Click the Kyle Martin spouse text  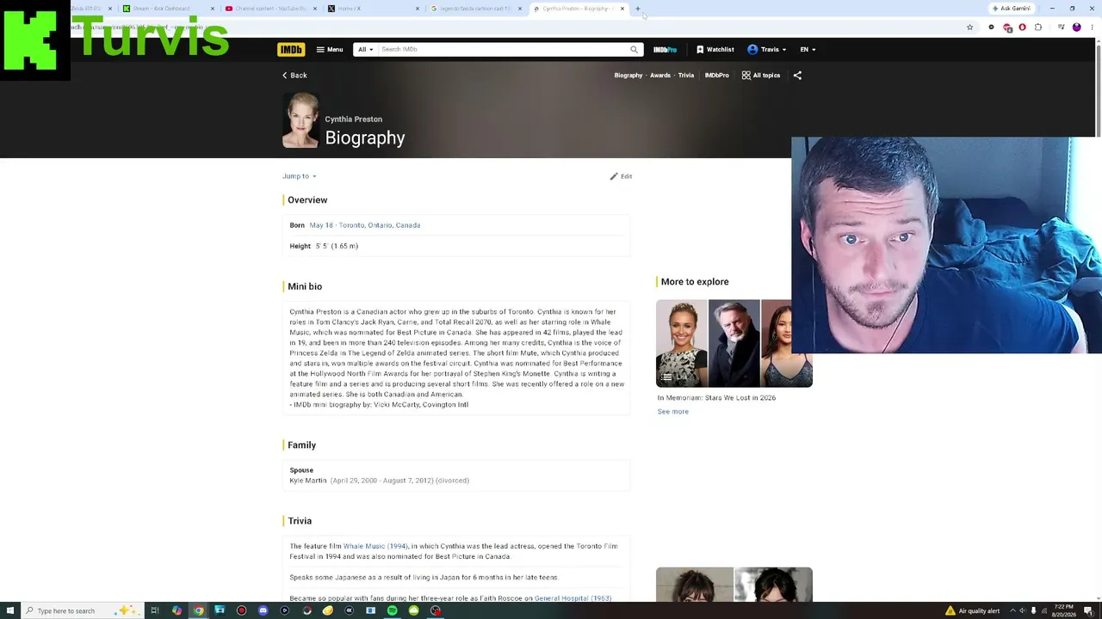308,481
